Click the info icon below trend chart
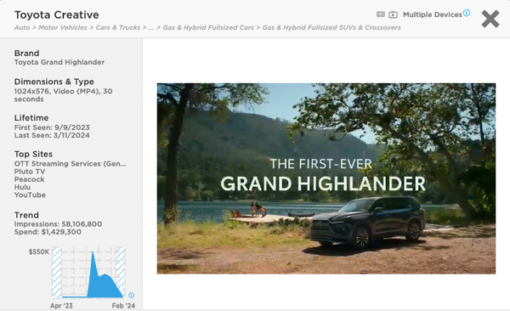Image resolution: width=510 pixels, height=311 pixels. point(131,295)
